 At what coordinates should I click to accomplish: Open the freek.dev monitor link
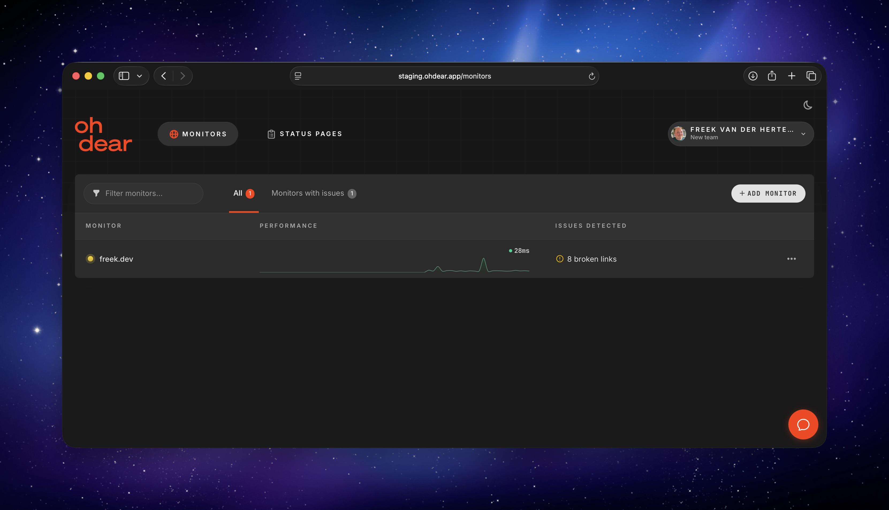(116, 259)
